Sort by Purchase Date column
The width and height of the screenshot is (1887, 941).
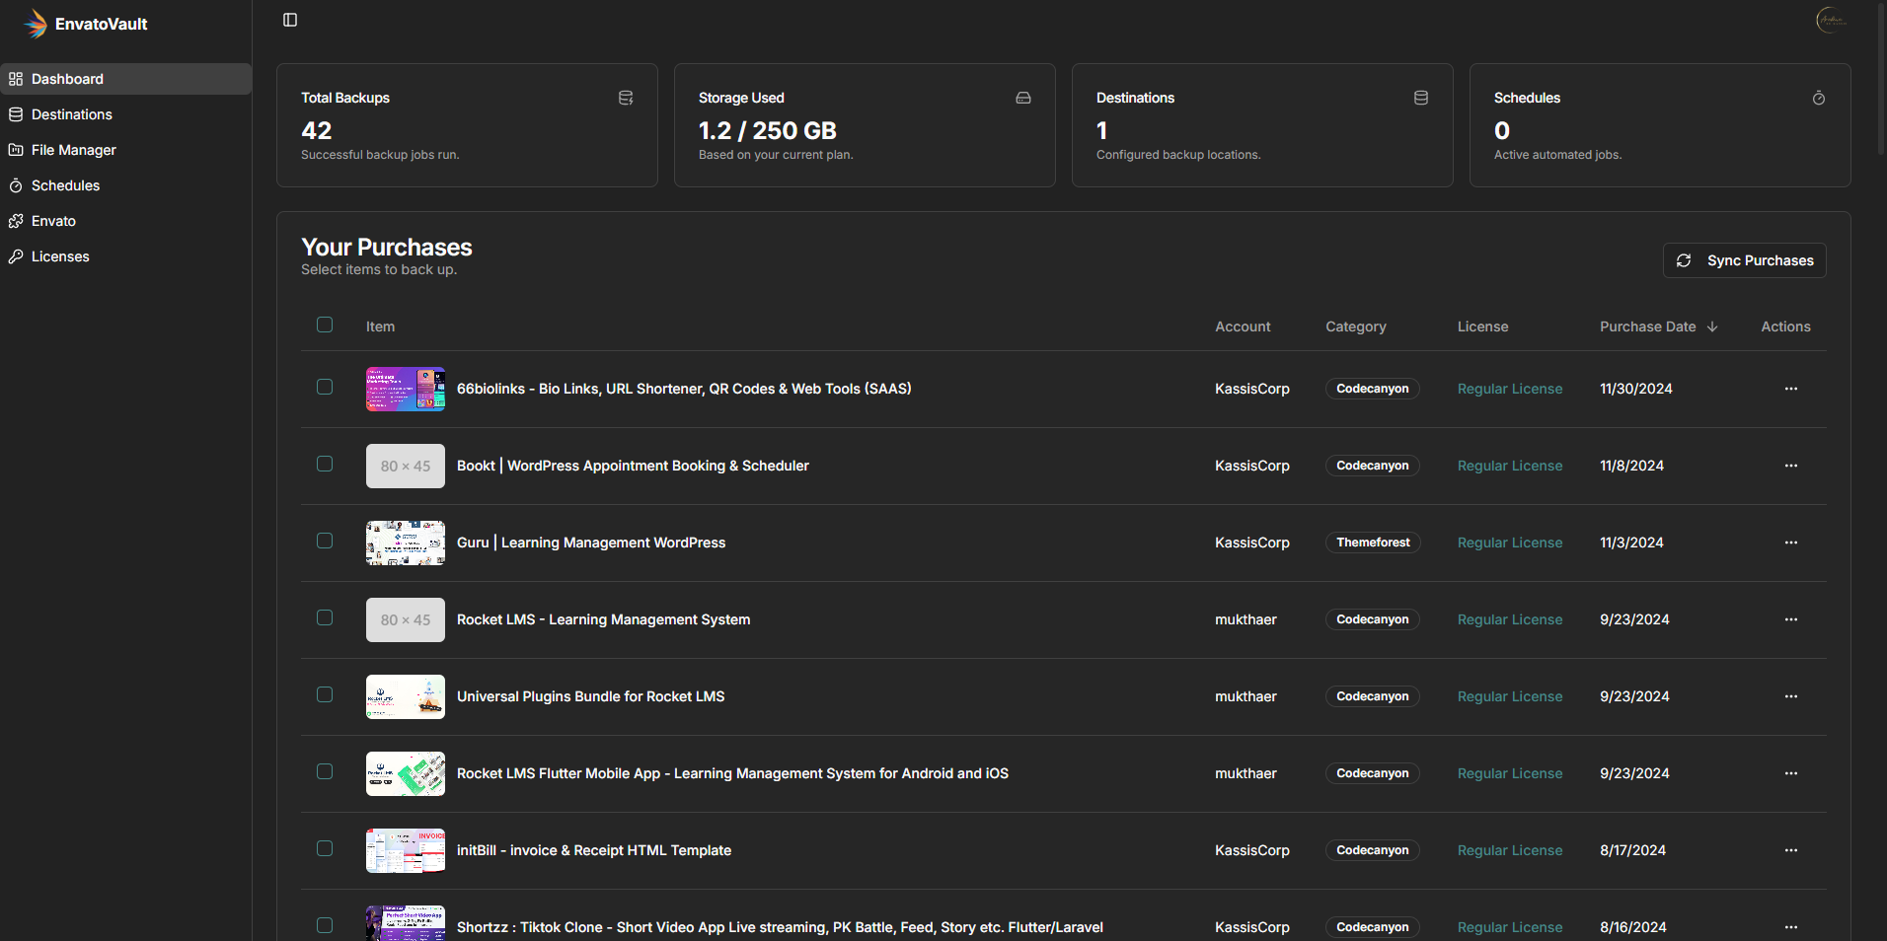coord(1659,326)
